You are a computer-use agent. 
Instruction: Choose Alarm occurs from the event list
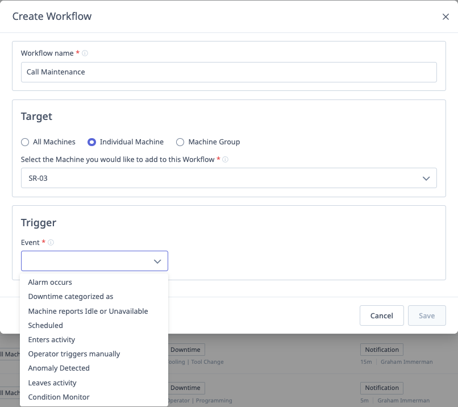tap(49, 282)
